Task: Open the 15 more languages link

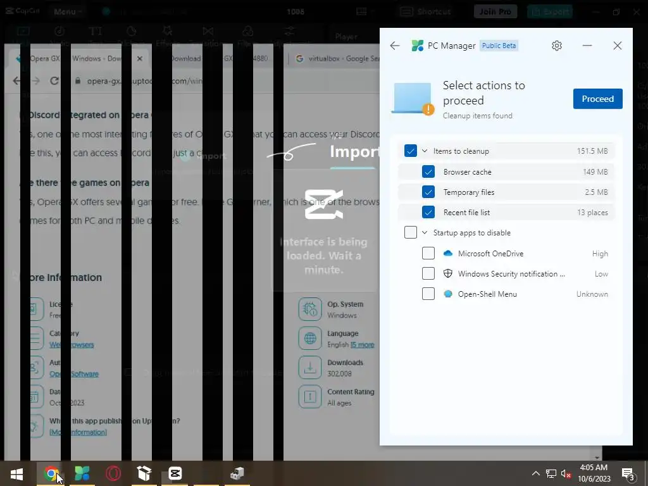Action: point(363,345)
